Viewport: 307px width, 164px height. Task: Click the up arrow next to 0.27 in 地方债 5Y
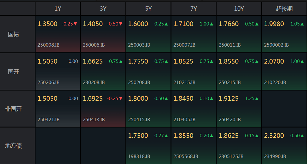point(166,136)
